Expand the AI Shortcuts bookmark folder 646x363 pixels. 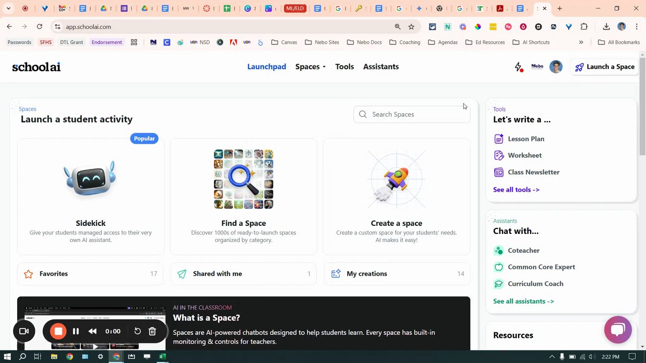[531, 42]
